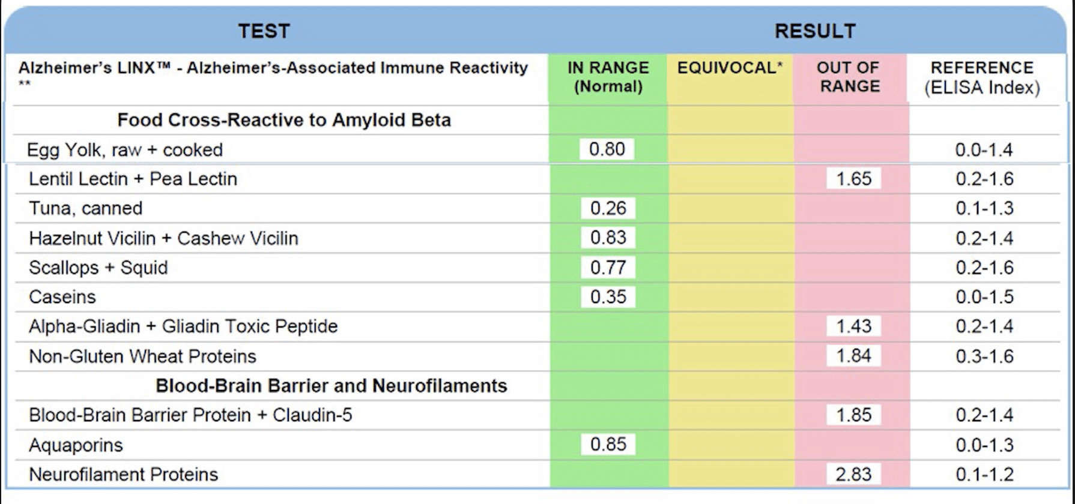1075x504 pixels.
Task: Click the Blood-Brain Barrier and Neurofilaments section heading
Action: coord(331,386)
